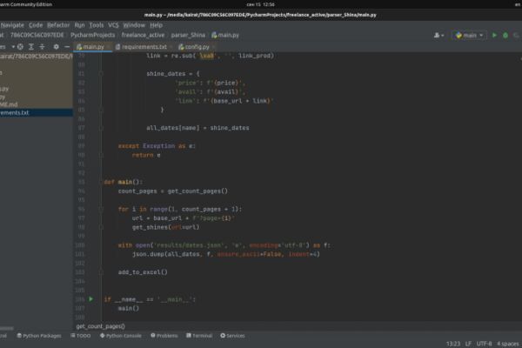Click the 13:23 cursor position in status bar

[453, 344]
